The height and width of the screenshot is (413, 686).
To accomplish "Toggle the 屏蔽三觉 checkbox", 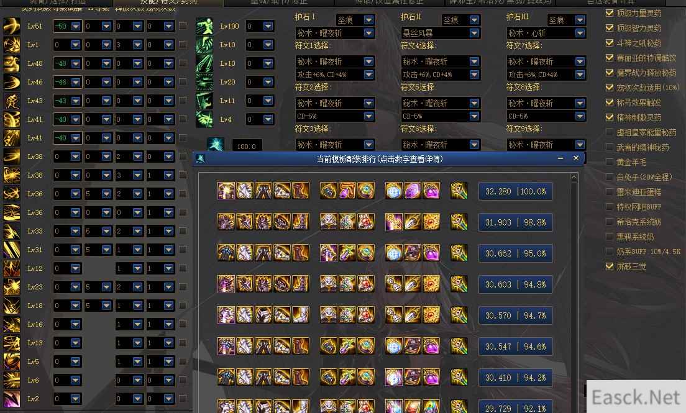I will pyautogui.click(x=610, y=266).
